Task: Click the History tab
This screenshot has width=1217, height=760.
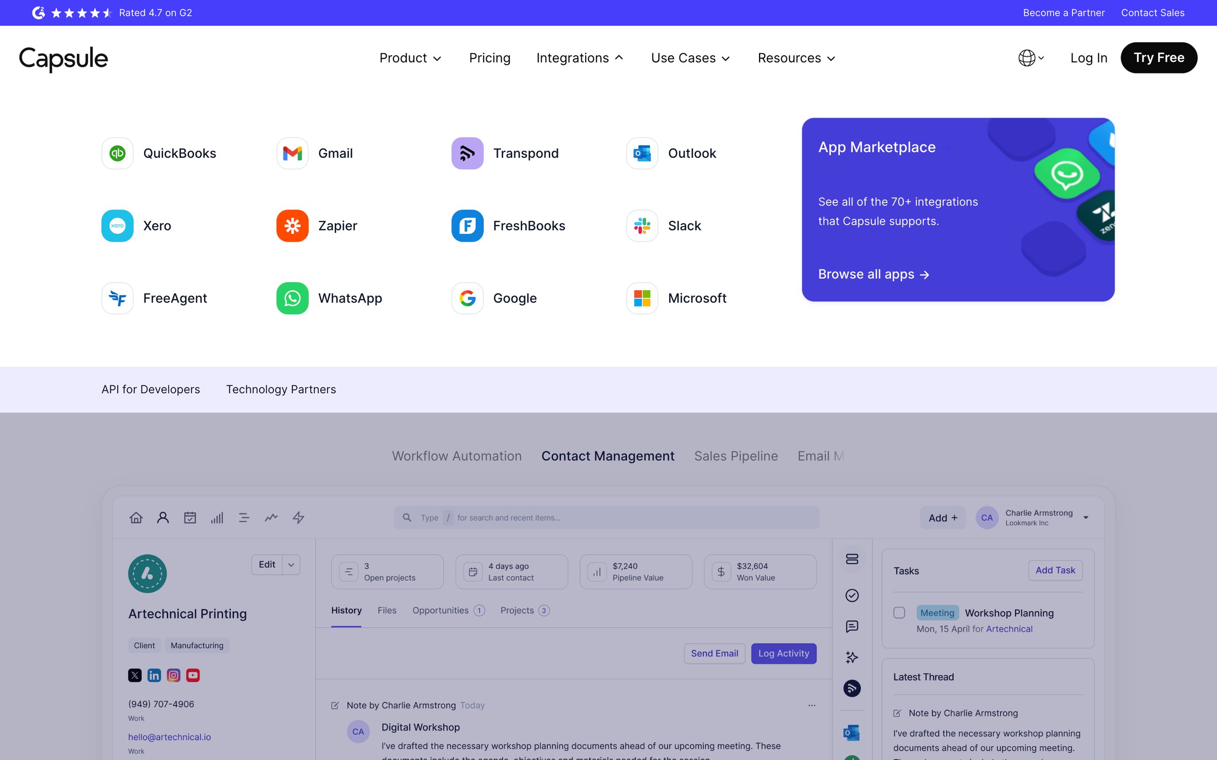Action: click(x=346, y=610)
